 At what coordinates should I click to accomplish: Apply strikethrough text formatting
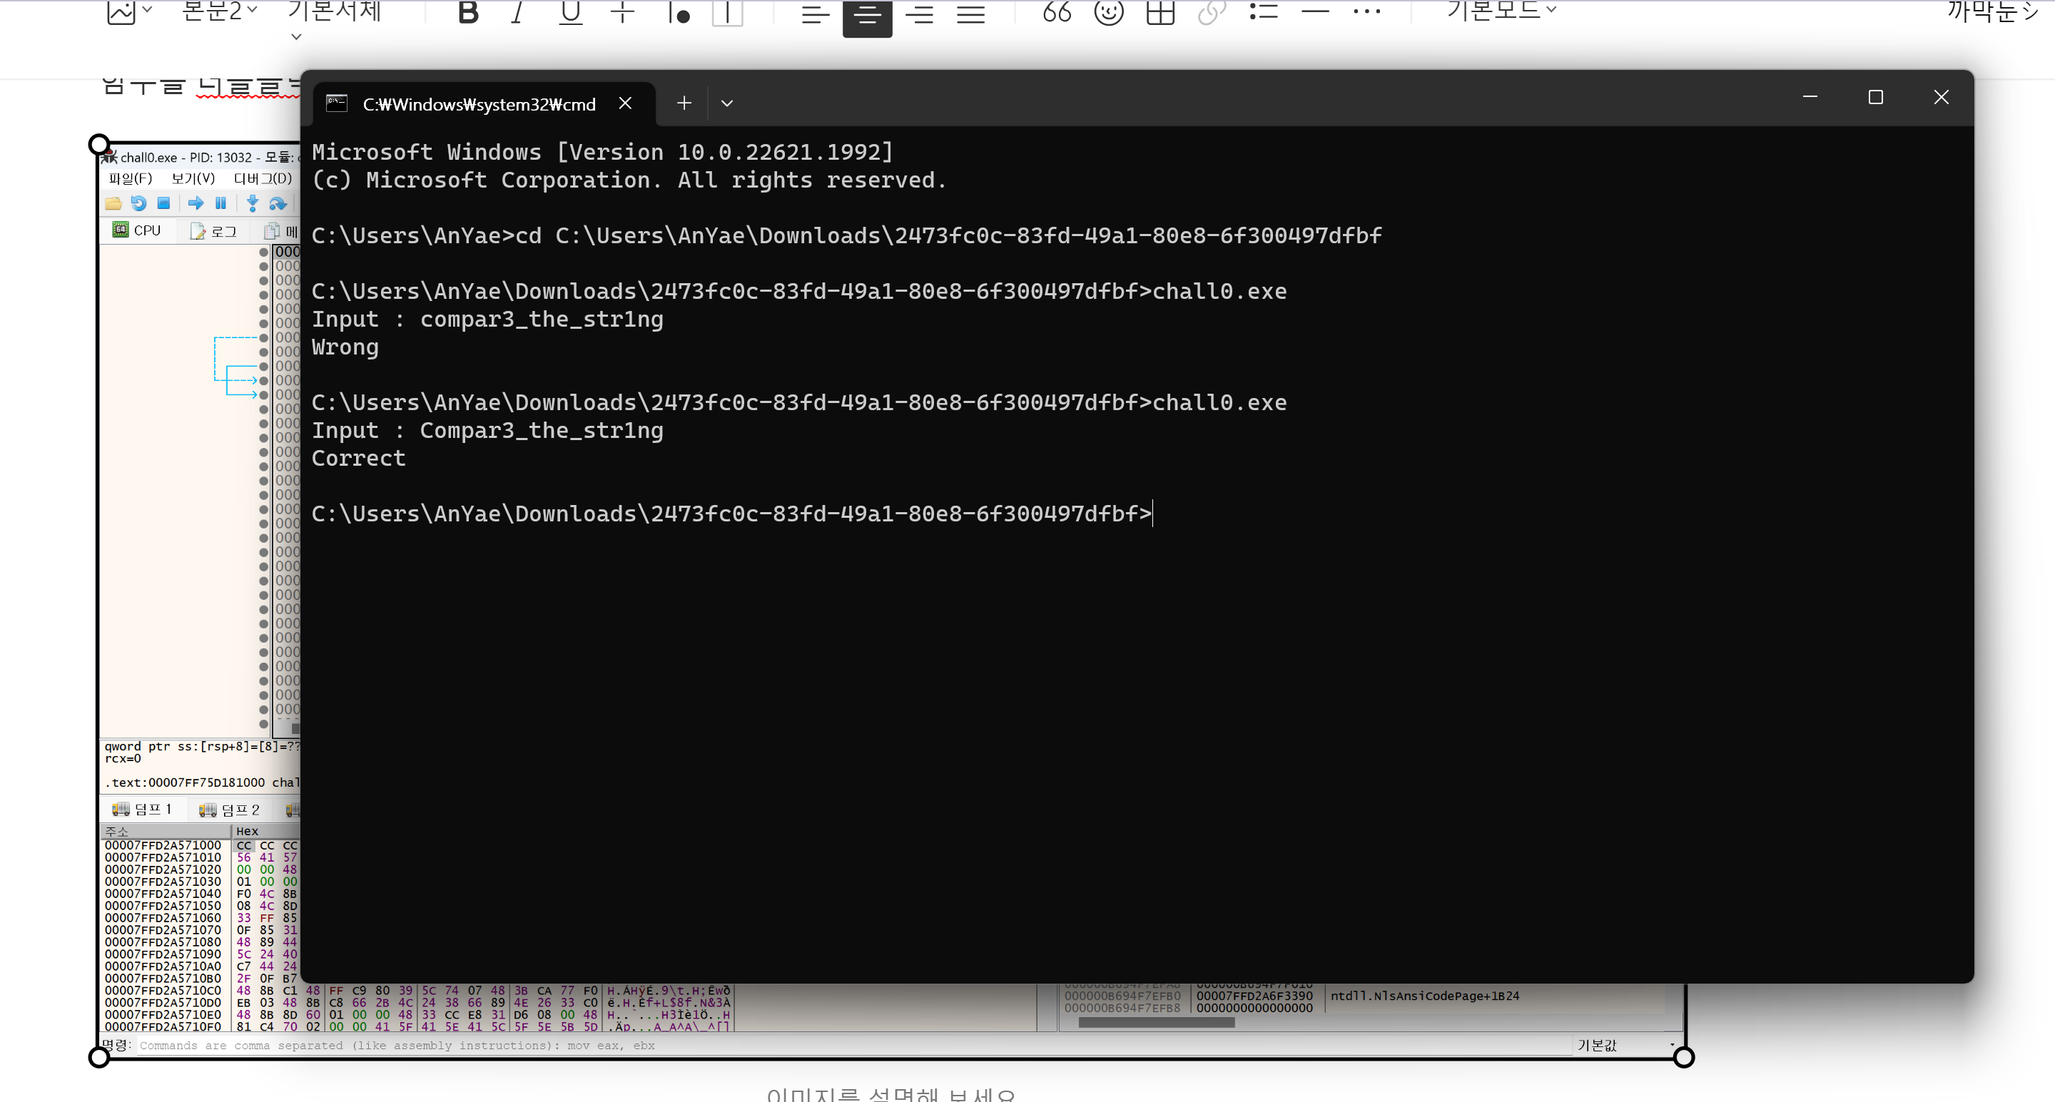click(x=622, y=12)
